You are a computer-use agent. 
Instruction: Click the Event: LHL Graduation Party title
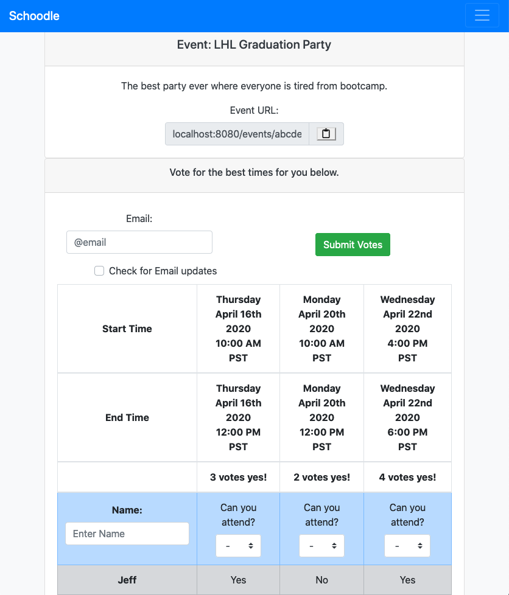(254, 44)
